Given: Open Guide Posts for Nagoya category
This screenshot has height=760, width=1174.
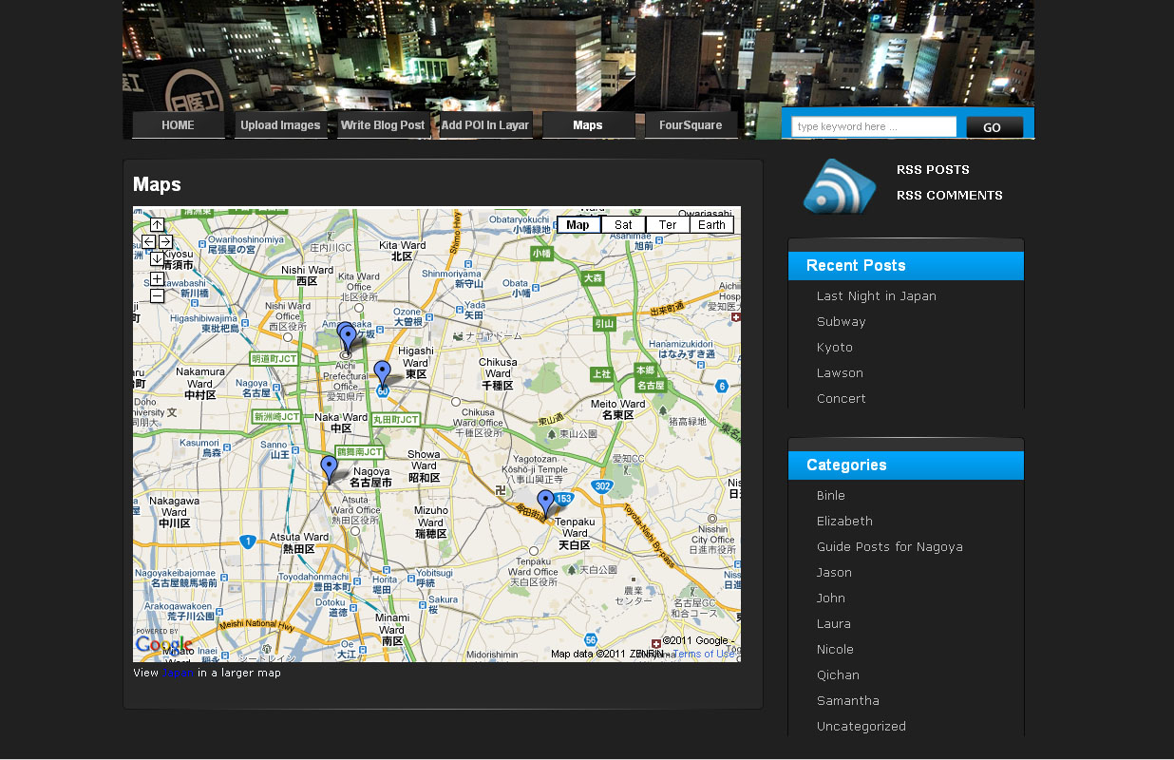Looking at the screenshot, I should click(890, 547).
